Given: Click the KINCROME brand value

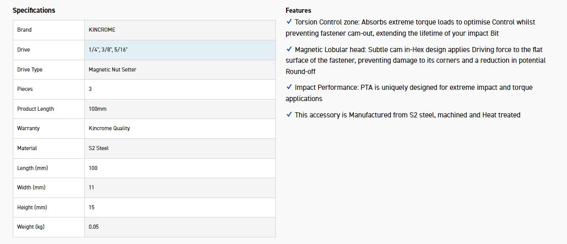Looking at the screenshot, I should click(102, 30).
